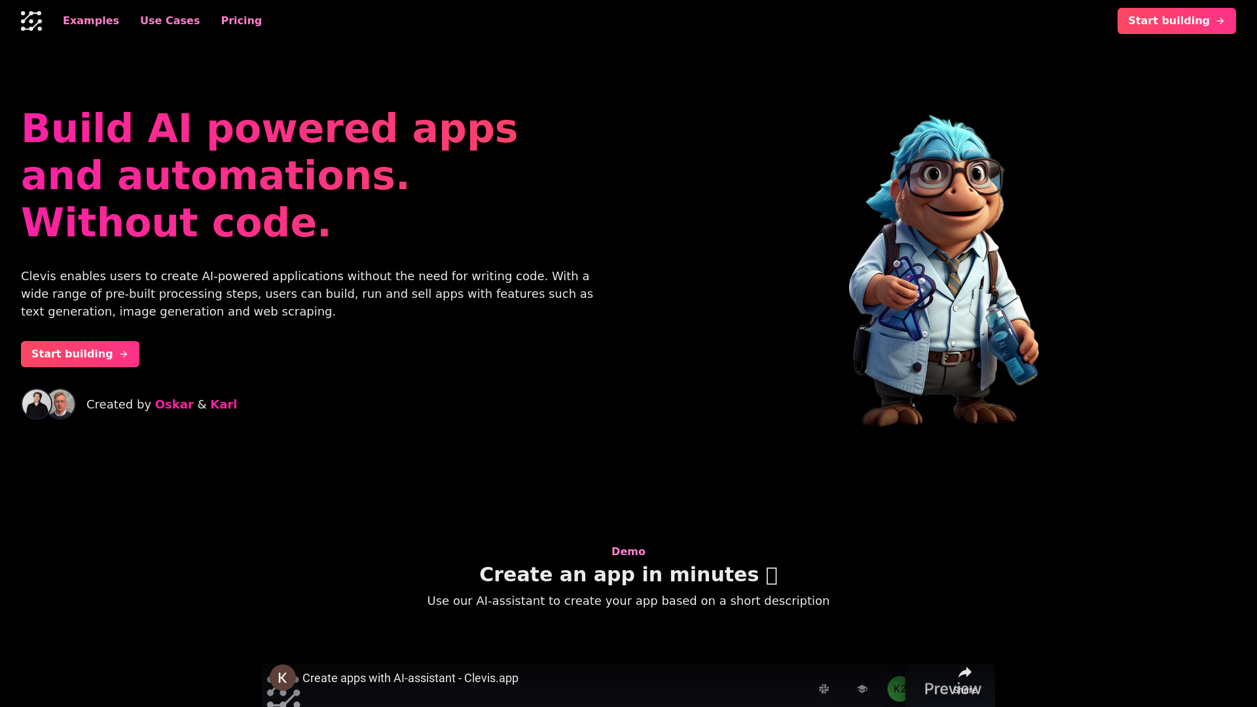The width and height of the screenshot is (1257, 707).
Task: Click the top-right Start building button
Action: pos(1176,21)
